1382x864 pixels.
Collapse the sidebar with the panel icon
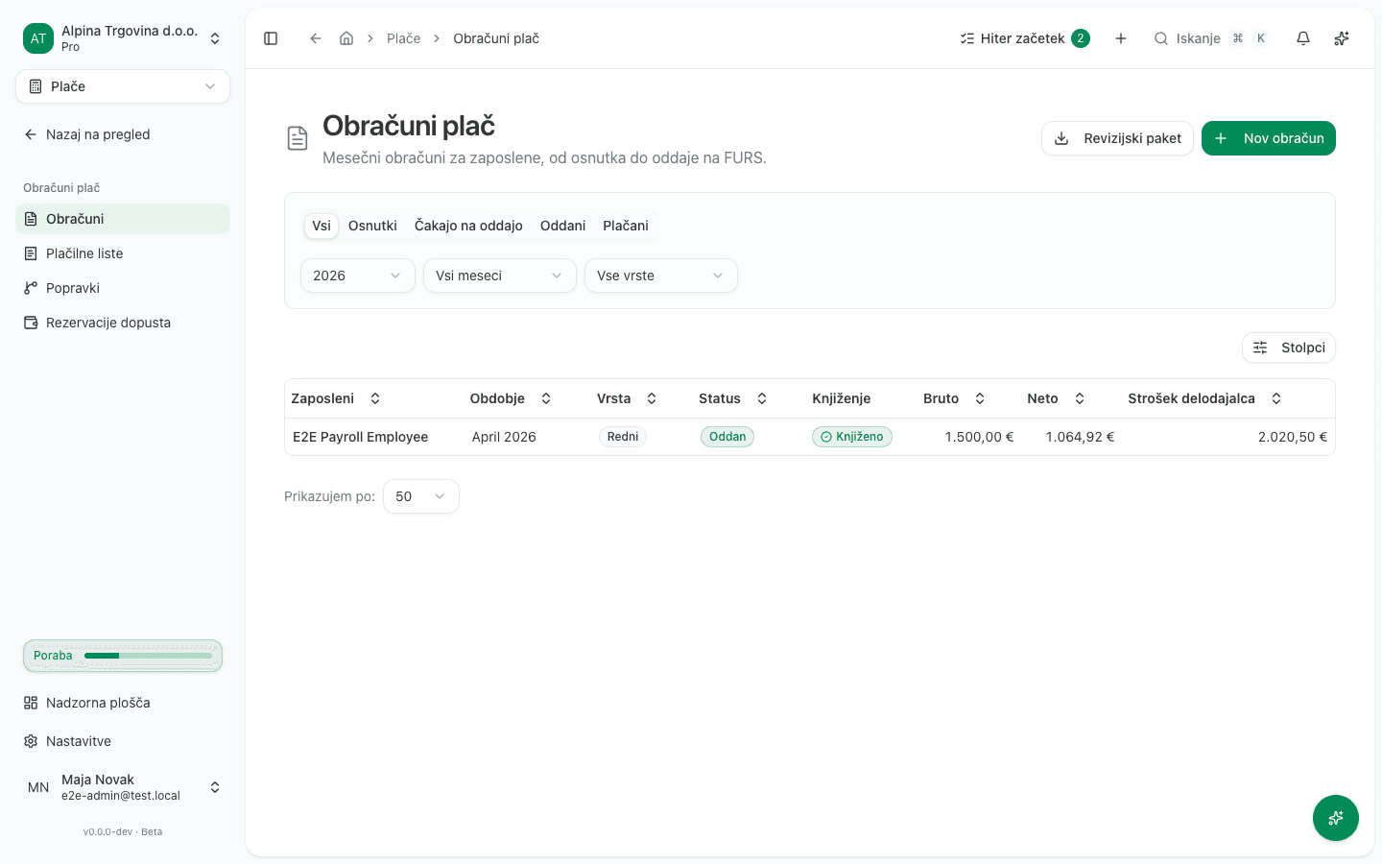(x=271, y=38)
